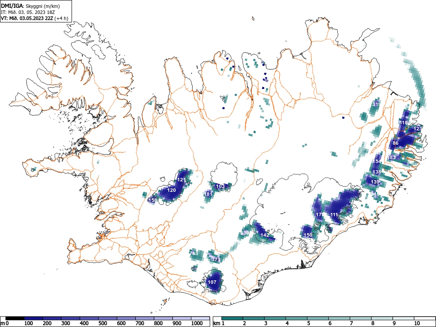Click the "DMI/IGA: Skyggni (m/km)" title text
Image resolution: width=436 pixels, height=327 pixels.
tap(31, 6)
